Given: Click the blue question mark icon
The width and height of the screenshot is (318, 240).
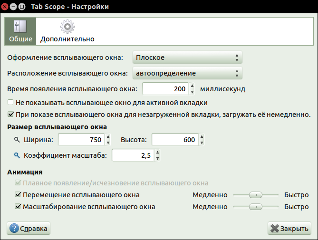Looking at the screenshot, I should coord(14,229).
